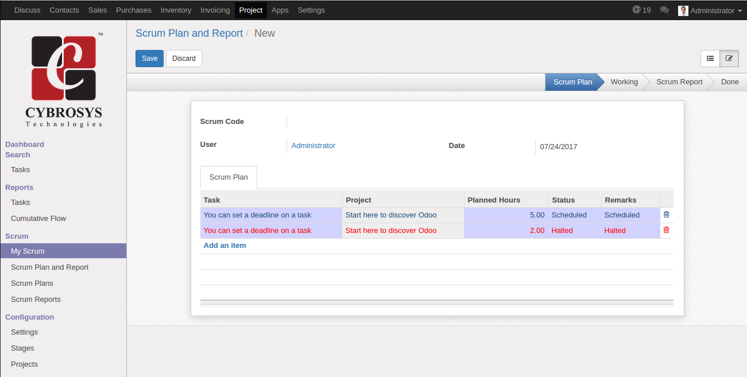Select the Scrum Plan notebook tab
Screen dimensions: 747x377
pos(229,177)
